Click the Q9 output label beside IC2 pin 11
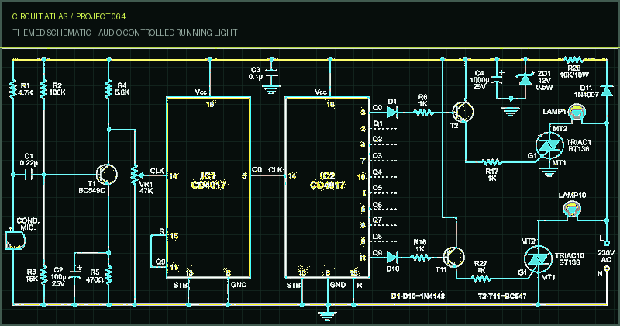Viewport: 620px width, 326px height. point(377,253)
